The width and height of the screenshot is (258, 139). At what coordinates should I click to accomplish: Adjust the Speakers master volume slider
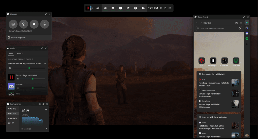(29, 68)
